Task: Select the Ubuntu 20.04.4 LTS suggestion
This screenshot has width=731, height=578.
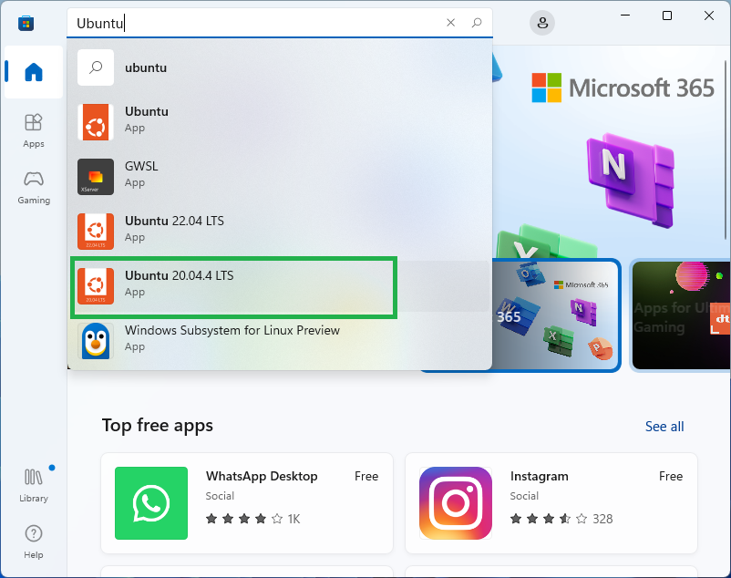Action: (280, 285)
